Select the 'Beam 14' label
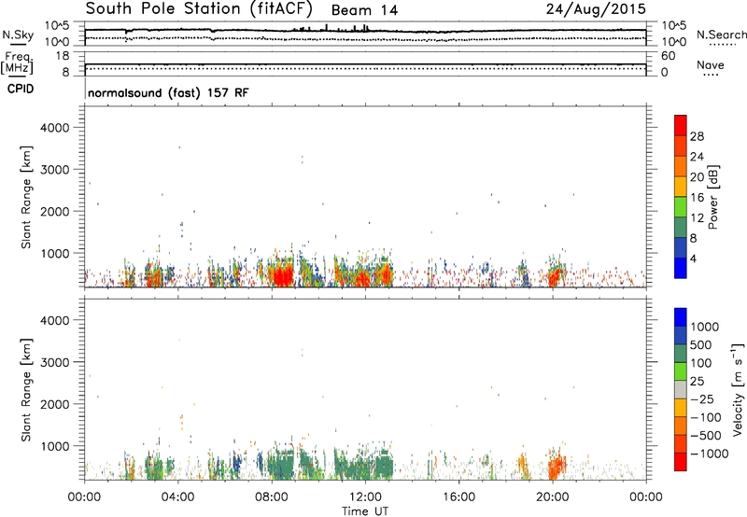Image resolution: width=747 pixels, height=517 pixels. tap(364, 10)
